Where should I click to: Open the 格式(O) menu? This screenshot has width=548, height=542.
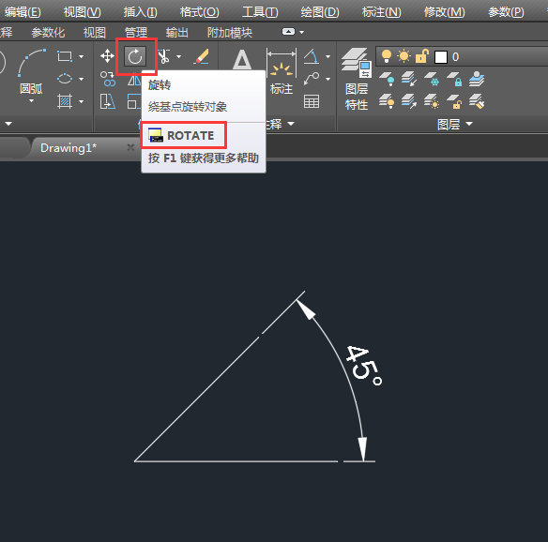[x=199, y=12]
